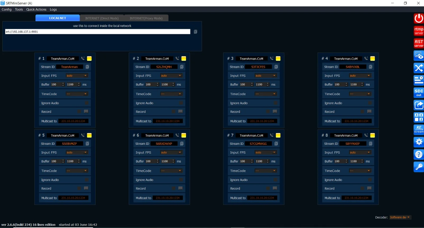Copy the local network SRT address
This screenshot has height=228, width=424.
tap(196, 32)
